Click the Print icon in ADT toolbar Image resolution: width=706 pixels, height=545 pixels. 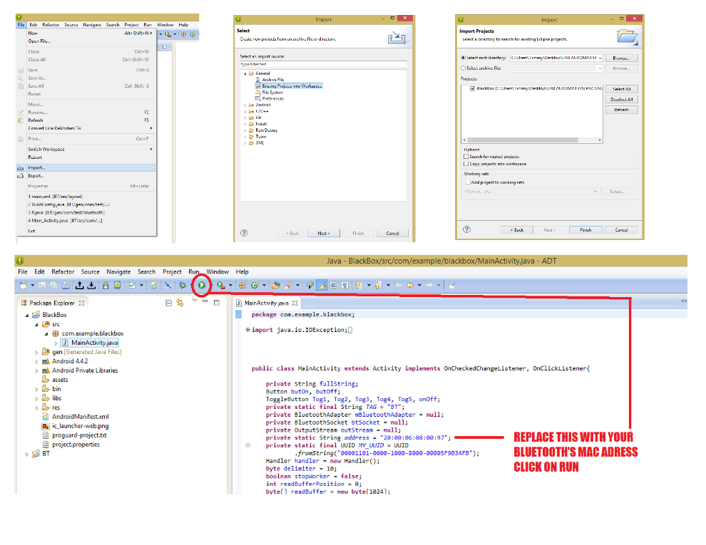point(66,285)
